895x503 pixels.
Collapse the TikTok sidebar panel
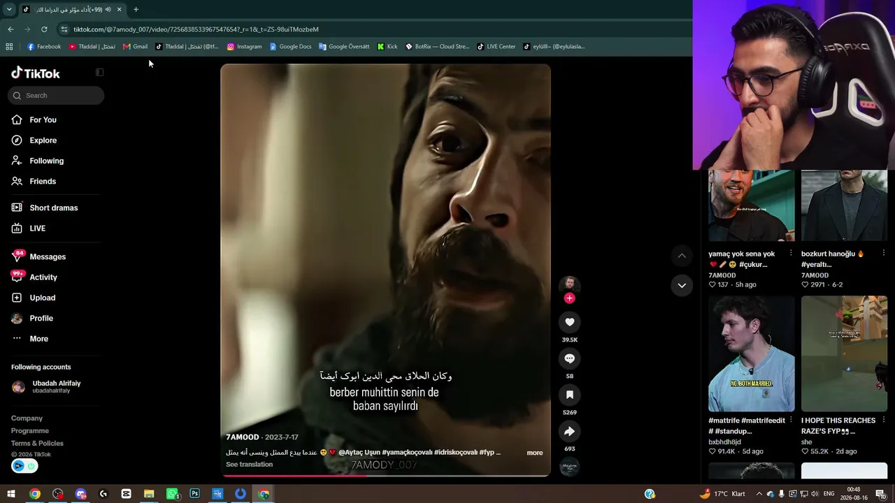tap(99, 73)
